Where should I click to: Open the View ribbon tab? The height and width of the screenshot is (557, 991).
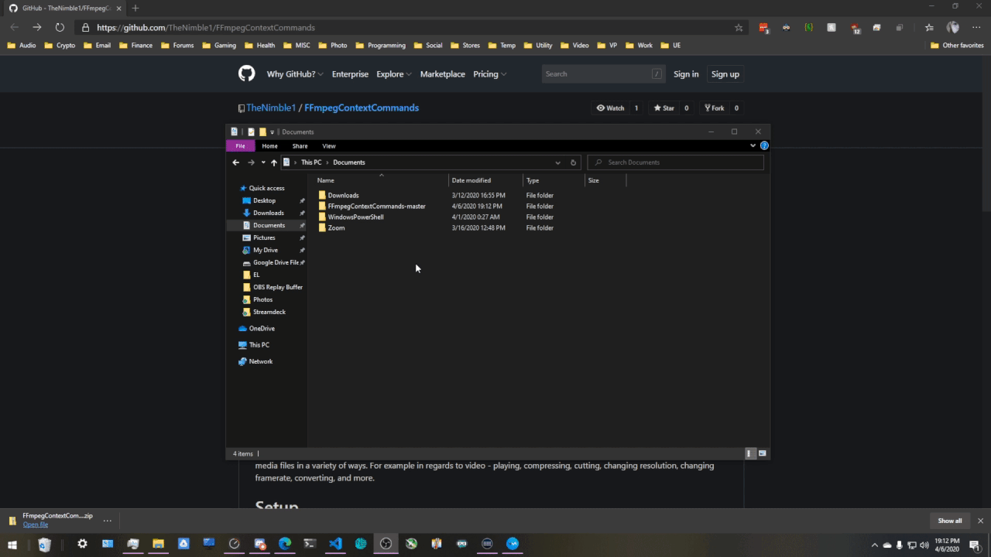pos(329,145)
